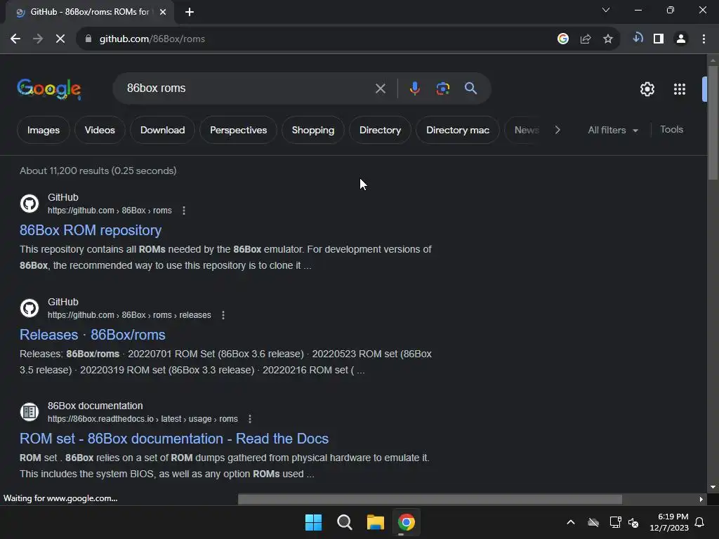Open the Windows Start menu
Viewport: 719px width, 539px height.
[314, 522]
